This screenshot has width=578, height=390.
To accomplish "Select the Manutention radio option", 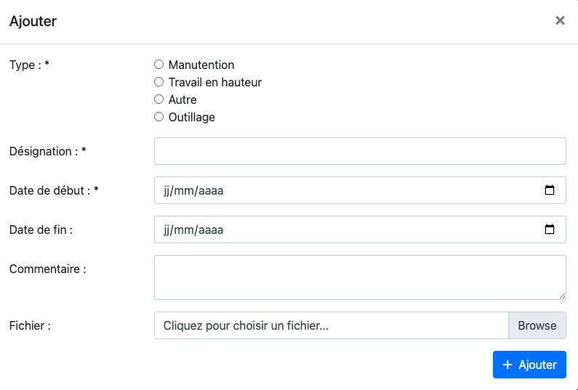I will [x=159, y=65].
